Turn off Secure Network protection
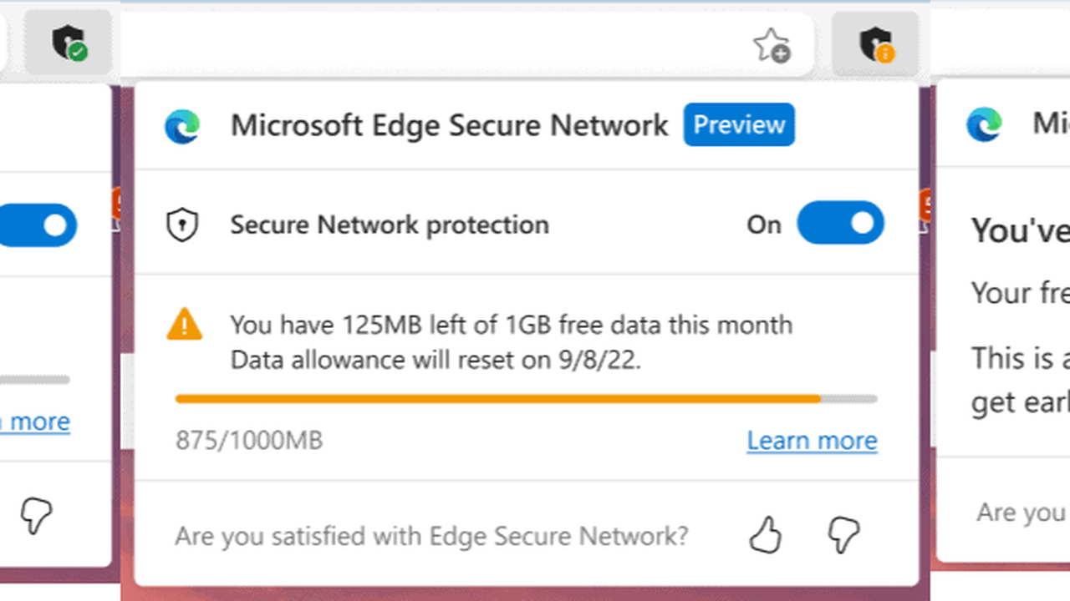1070x601 pixels. tap(840, 224)
